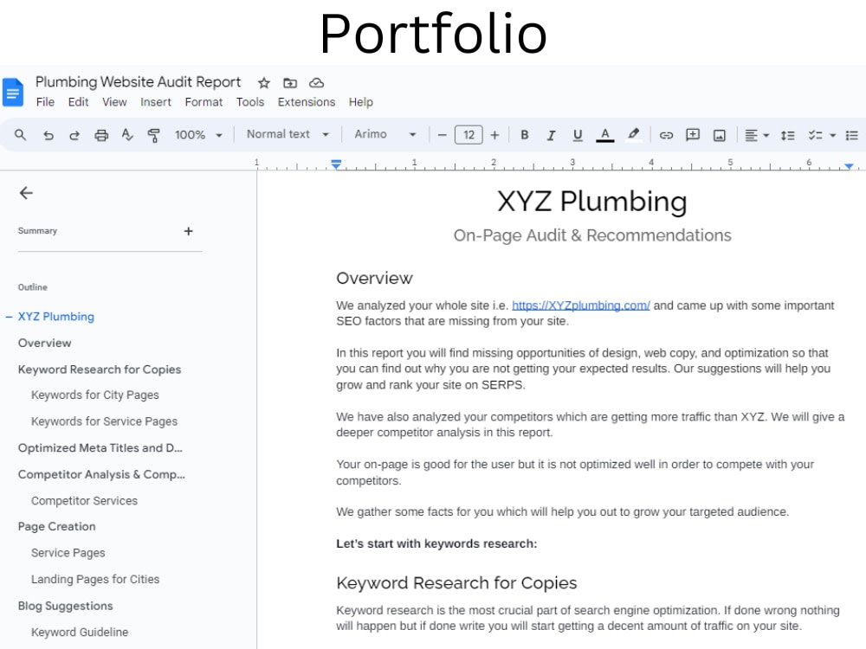This screenshot has height=649, width=866.
Task: Open the highlight color picker
Action: click(x=634, y=135)
